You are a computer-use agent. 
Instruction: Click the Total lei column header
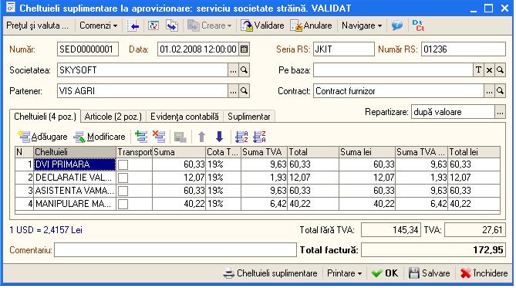(474, 152)
